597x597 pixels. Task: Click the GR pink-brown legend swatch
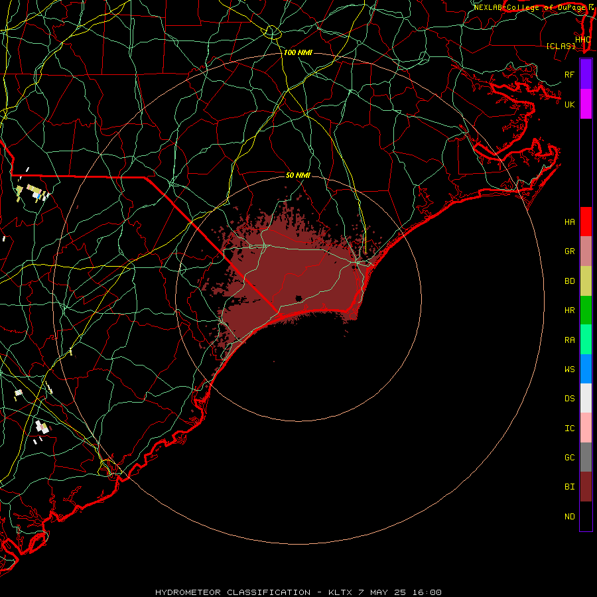point(586,251)
